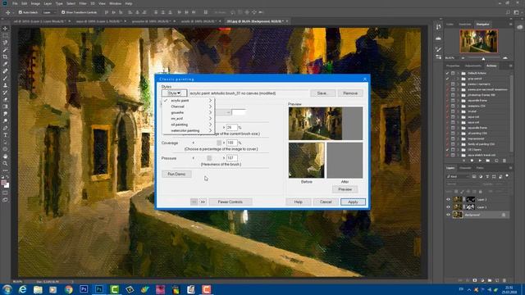Open the Layers panel options menu
Screen dimensions: 525x295
coord(510,168)
